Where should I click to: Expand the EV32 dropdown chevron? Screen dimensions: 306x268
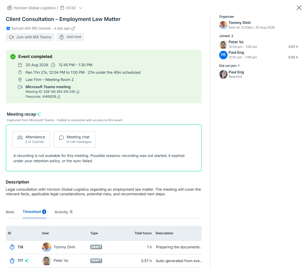[x=81, y=8]
